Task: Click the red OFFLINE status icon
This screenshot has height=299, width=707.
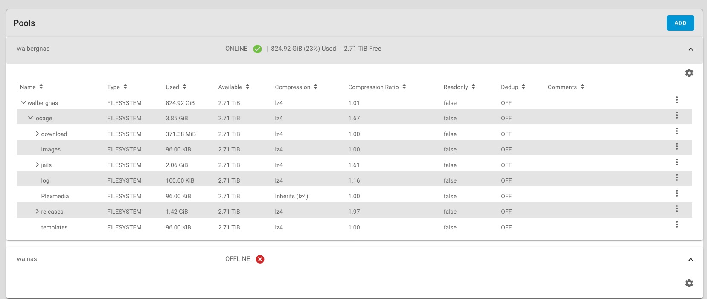Action: point(260,259)
